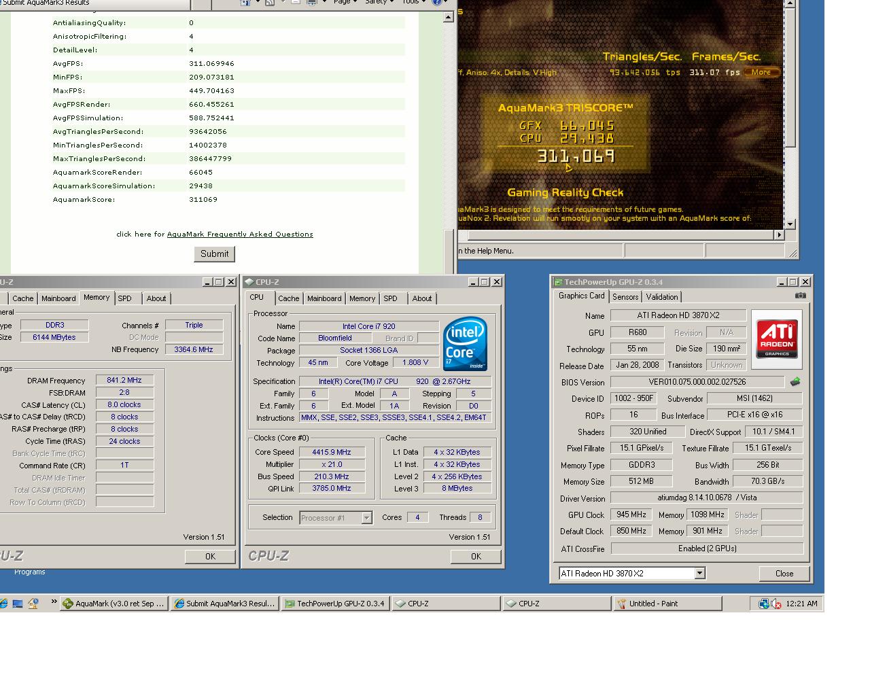
Task: Open AquaMark Frequently Asked Questions link
Action: click(x=240, y=234)
